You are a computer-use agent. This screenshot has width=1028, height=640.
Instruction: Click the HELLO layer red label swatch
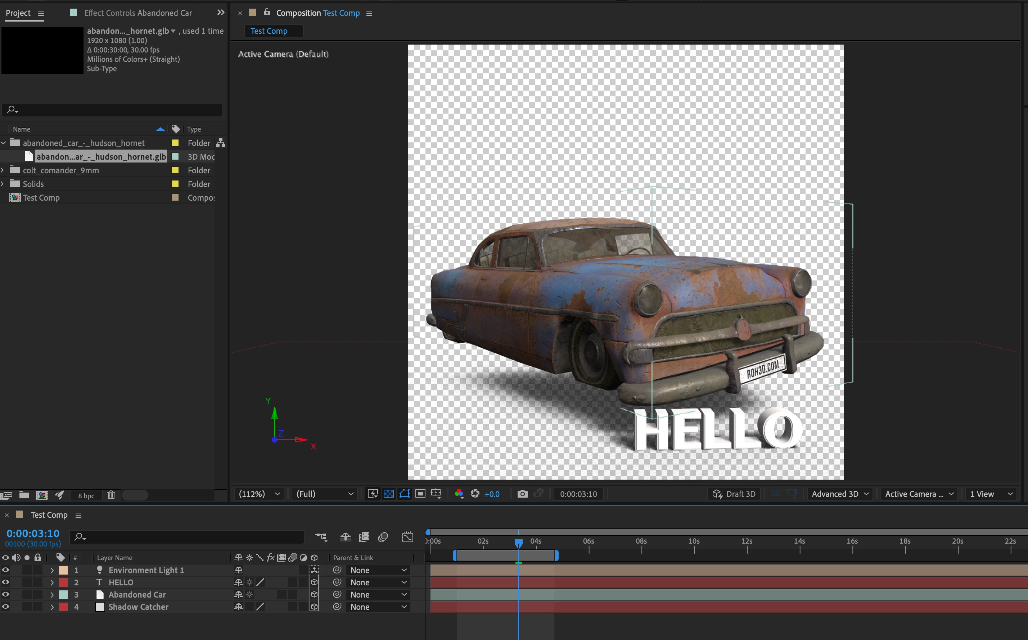(x=63, y=582)
